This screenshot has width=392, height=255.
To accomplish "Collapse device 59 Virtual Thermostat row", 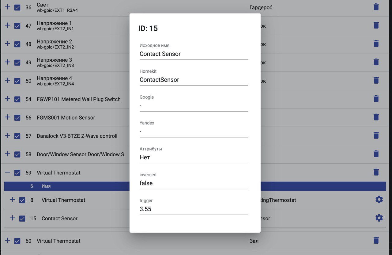I will (8, 172).
